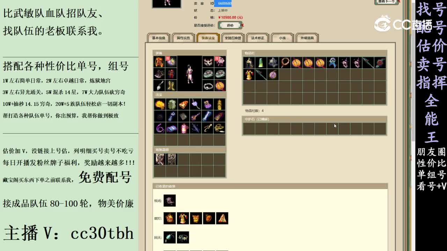Select the lute-shaped 法宝 icon
The image size is (447, 251).
(x=196, y=116)
